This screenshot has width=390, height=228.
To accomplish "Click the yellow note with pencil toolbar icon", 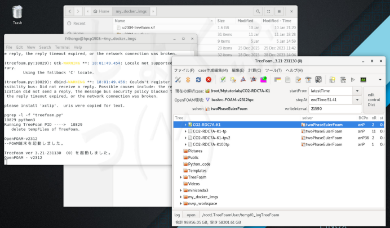I will (233, 80).
